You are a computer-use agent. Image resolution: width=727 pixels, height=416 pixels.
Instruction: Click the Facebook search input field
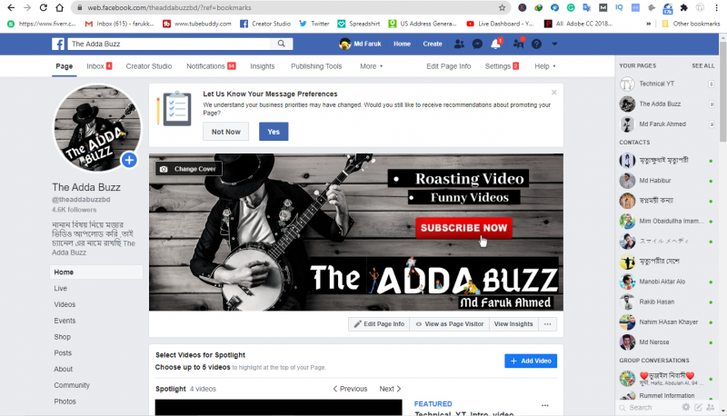pyautogui.click(x=169, y=44)
